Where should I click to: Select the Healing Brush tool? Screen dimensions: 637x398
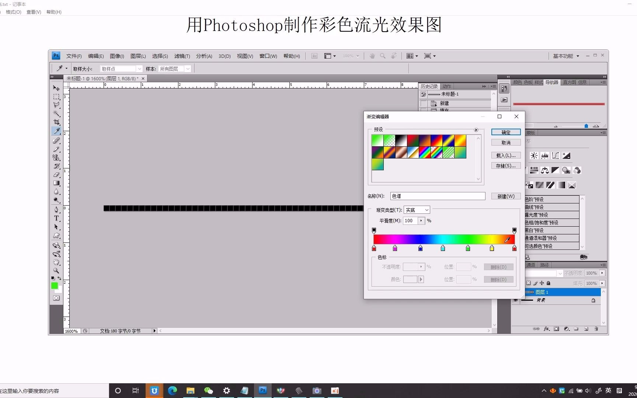pyautogui.click(x=56, y=140)
